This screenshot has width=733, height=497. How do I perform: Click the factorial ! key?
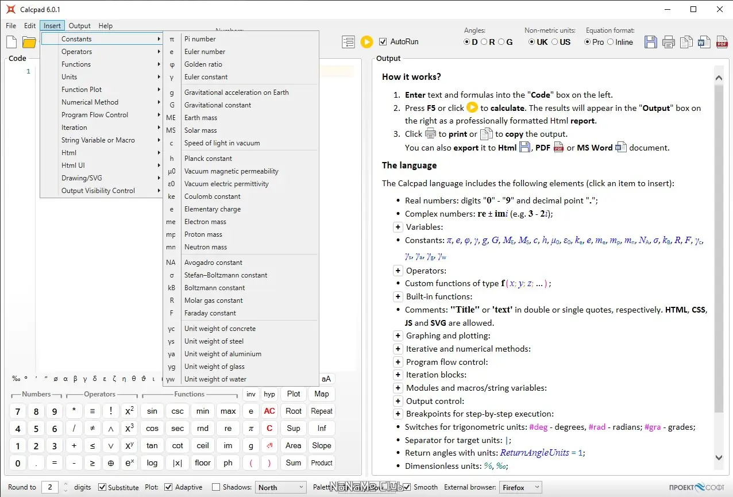pyautogui.click(x=111, y=411)
